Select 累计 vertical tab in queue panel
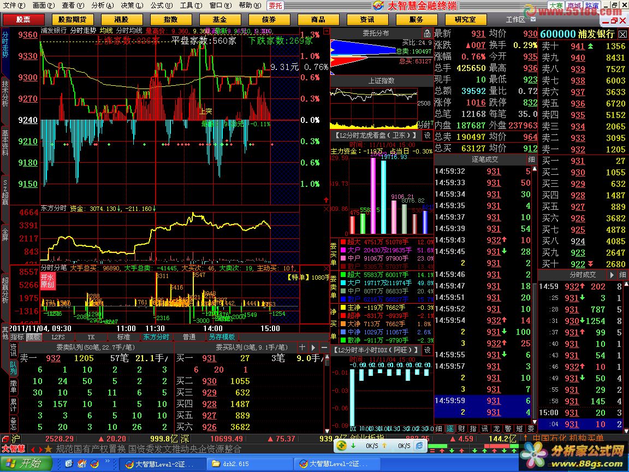629x472 pixels. tap(13, 405)
